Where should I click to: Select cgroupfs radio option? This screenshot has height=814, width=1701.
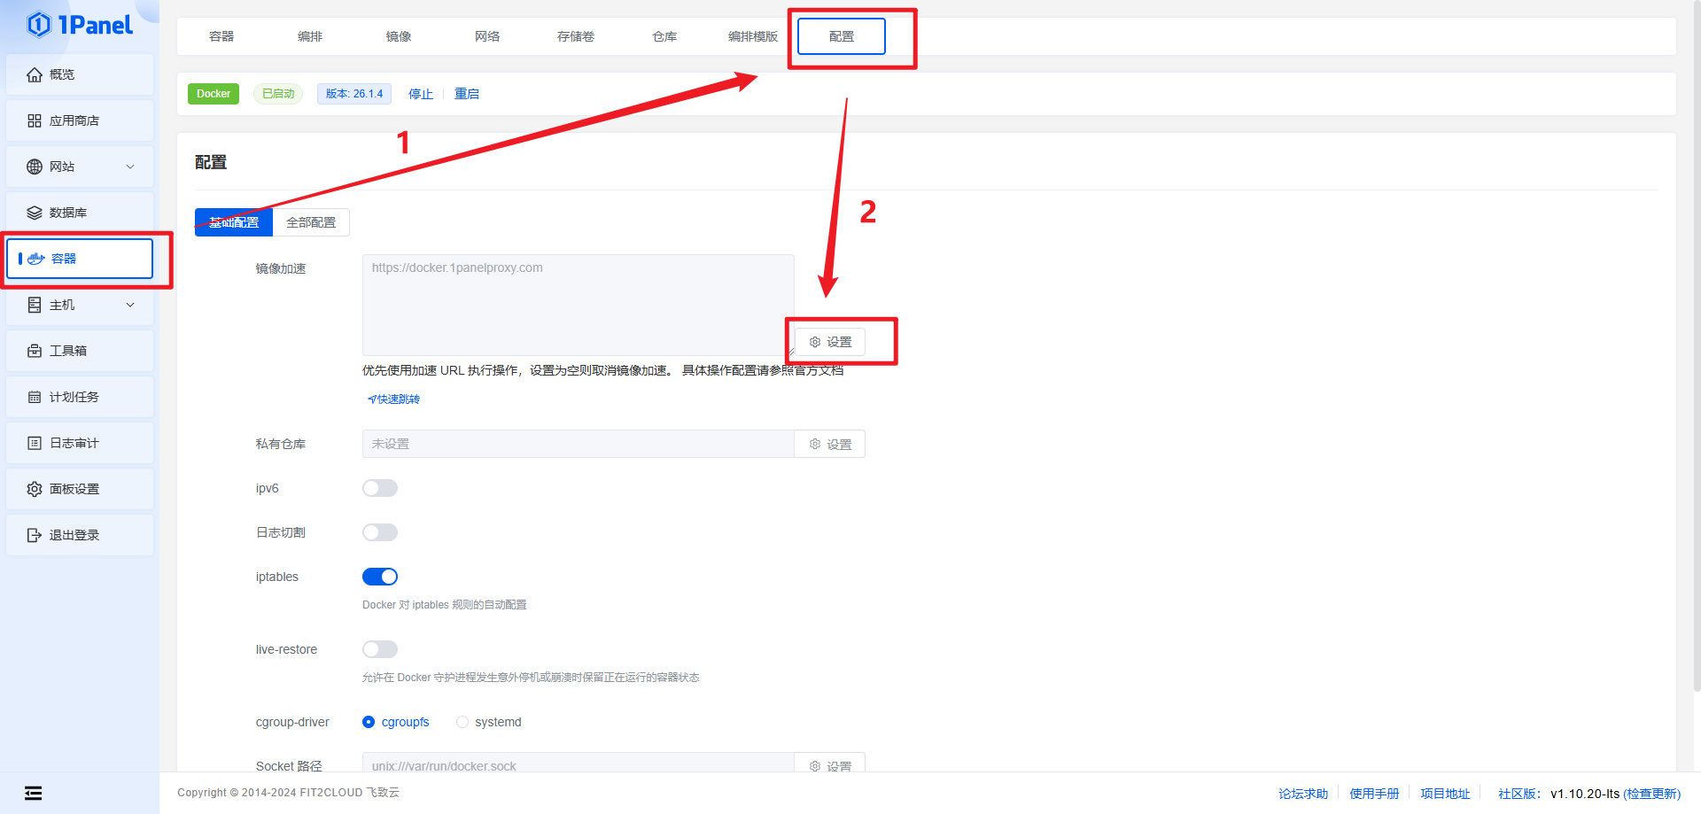(369, 722)
